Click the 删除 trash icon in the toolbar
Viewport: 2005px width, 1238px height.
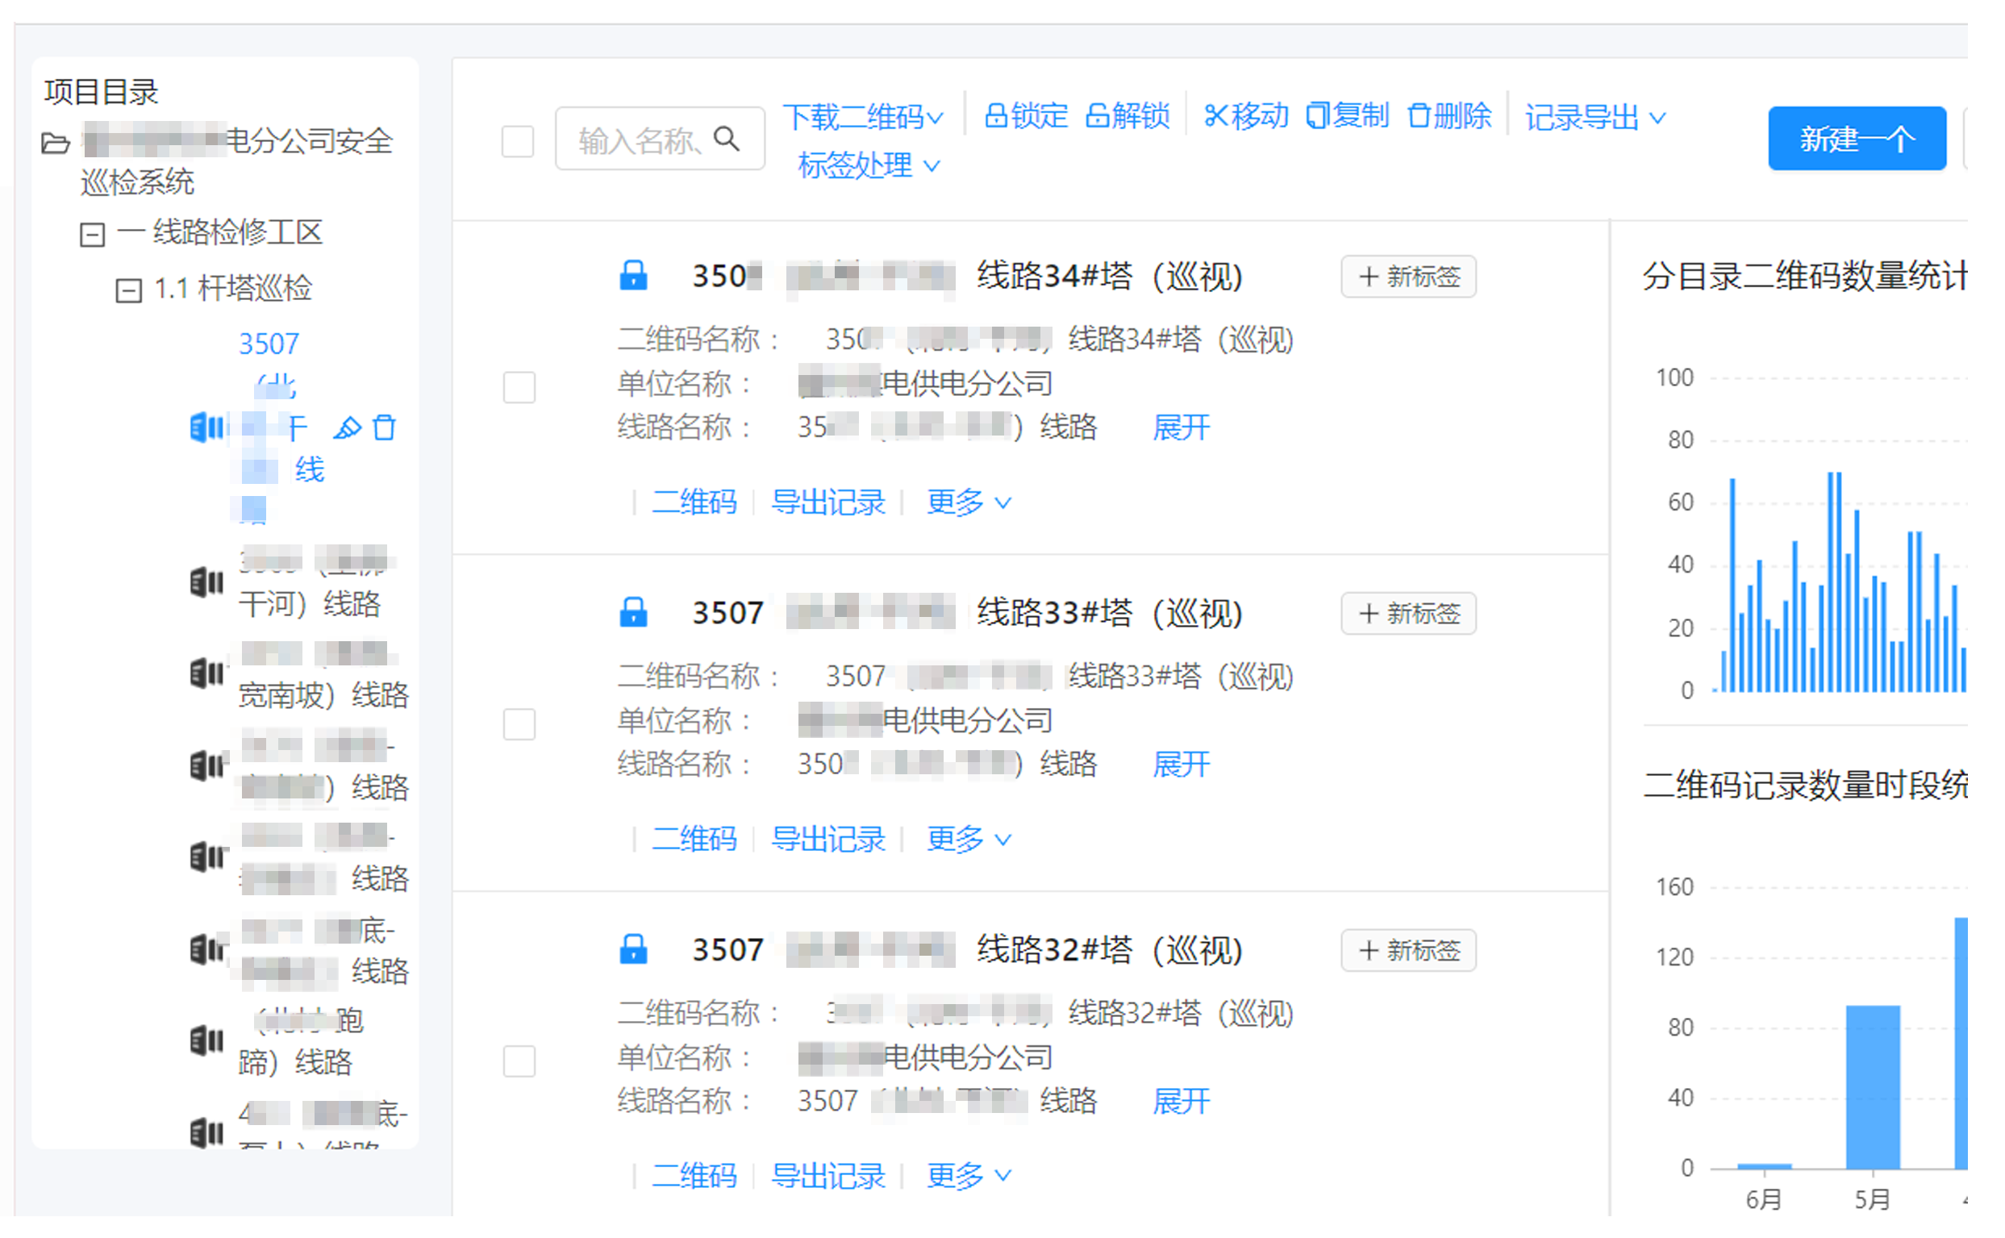tap(1419, 115)
